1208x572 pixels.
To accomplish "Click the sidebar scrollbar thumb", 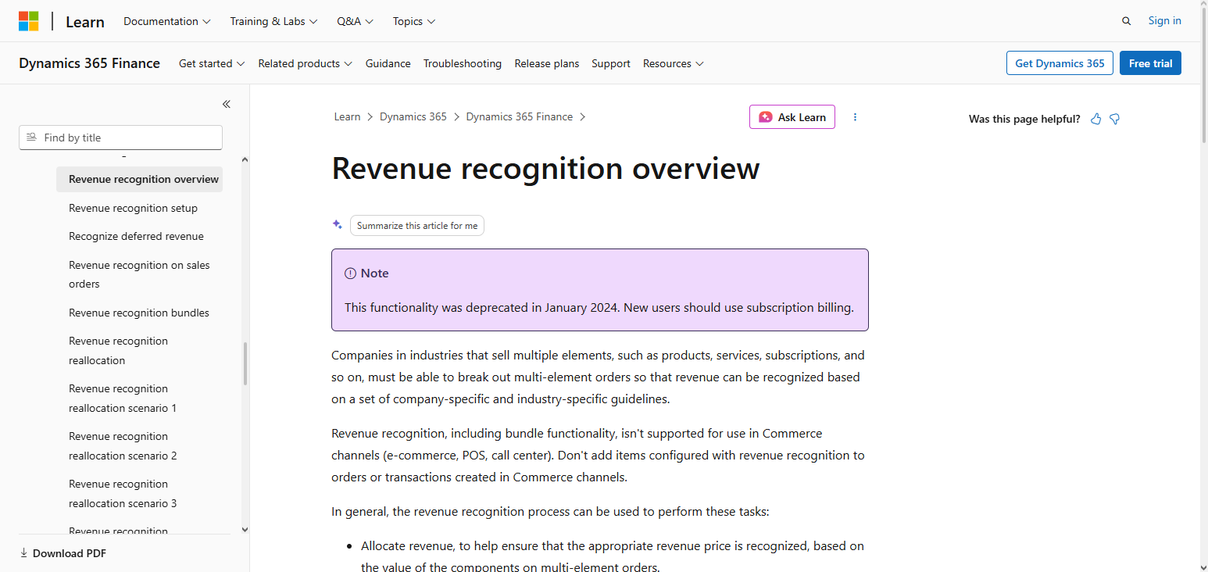I will (x=245, y=364).
